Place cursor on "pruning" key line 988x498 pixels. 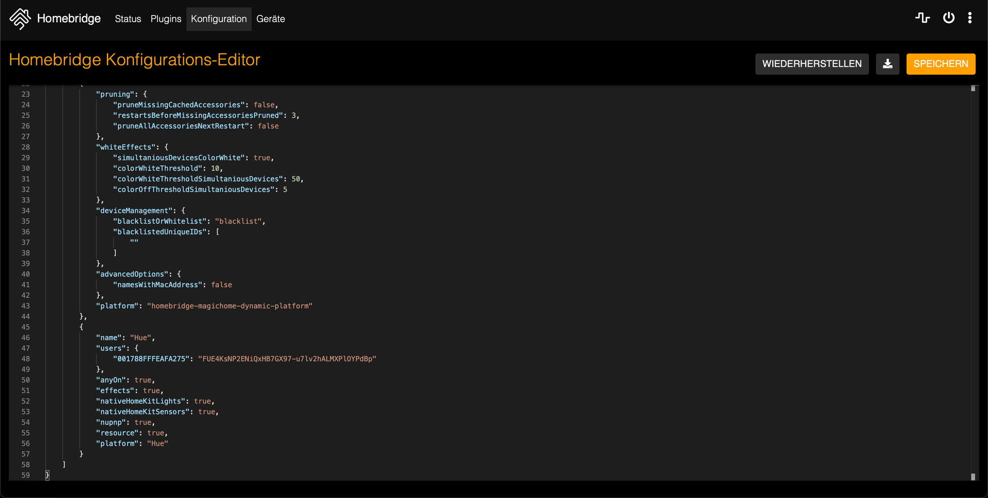116,94
